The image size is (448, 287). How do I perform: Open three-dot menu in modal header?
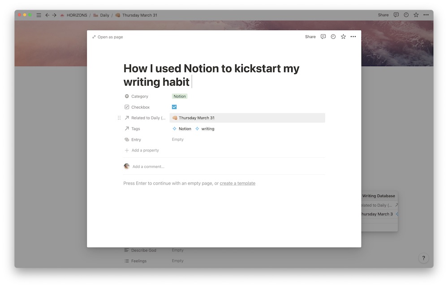tap(353, 37)
